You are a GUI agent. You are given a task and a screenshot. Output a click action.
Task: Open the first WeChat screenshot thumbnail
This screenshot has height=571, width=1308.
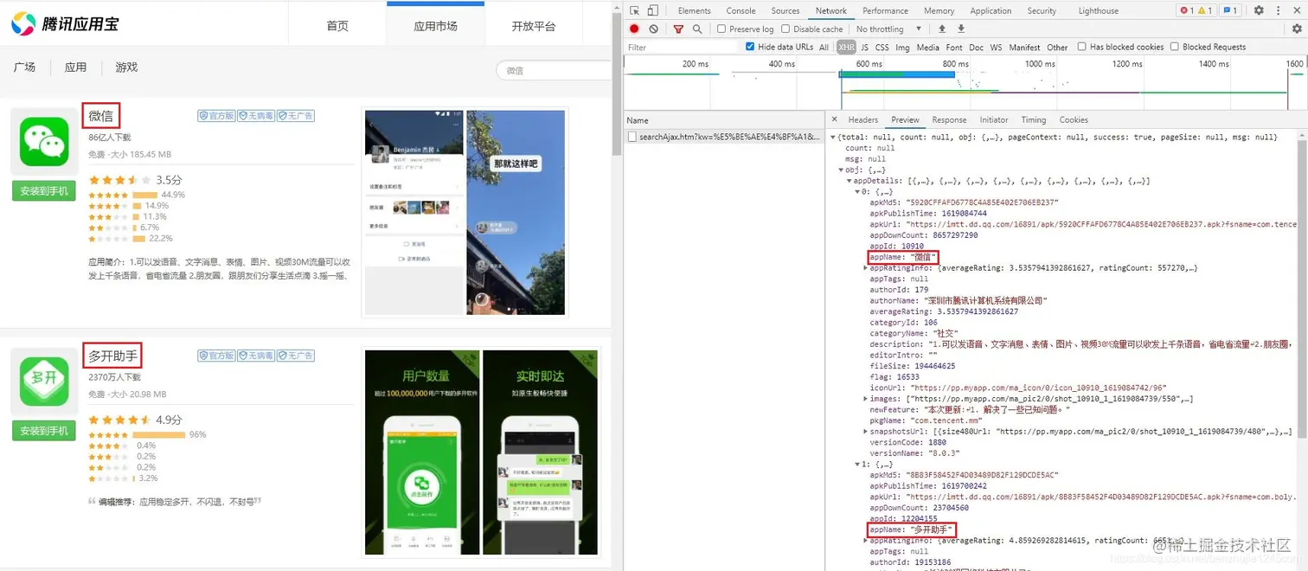pyautogui.click(x=414, y=212)
